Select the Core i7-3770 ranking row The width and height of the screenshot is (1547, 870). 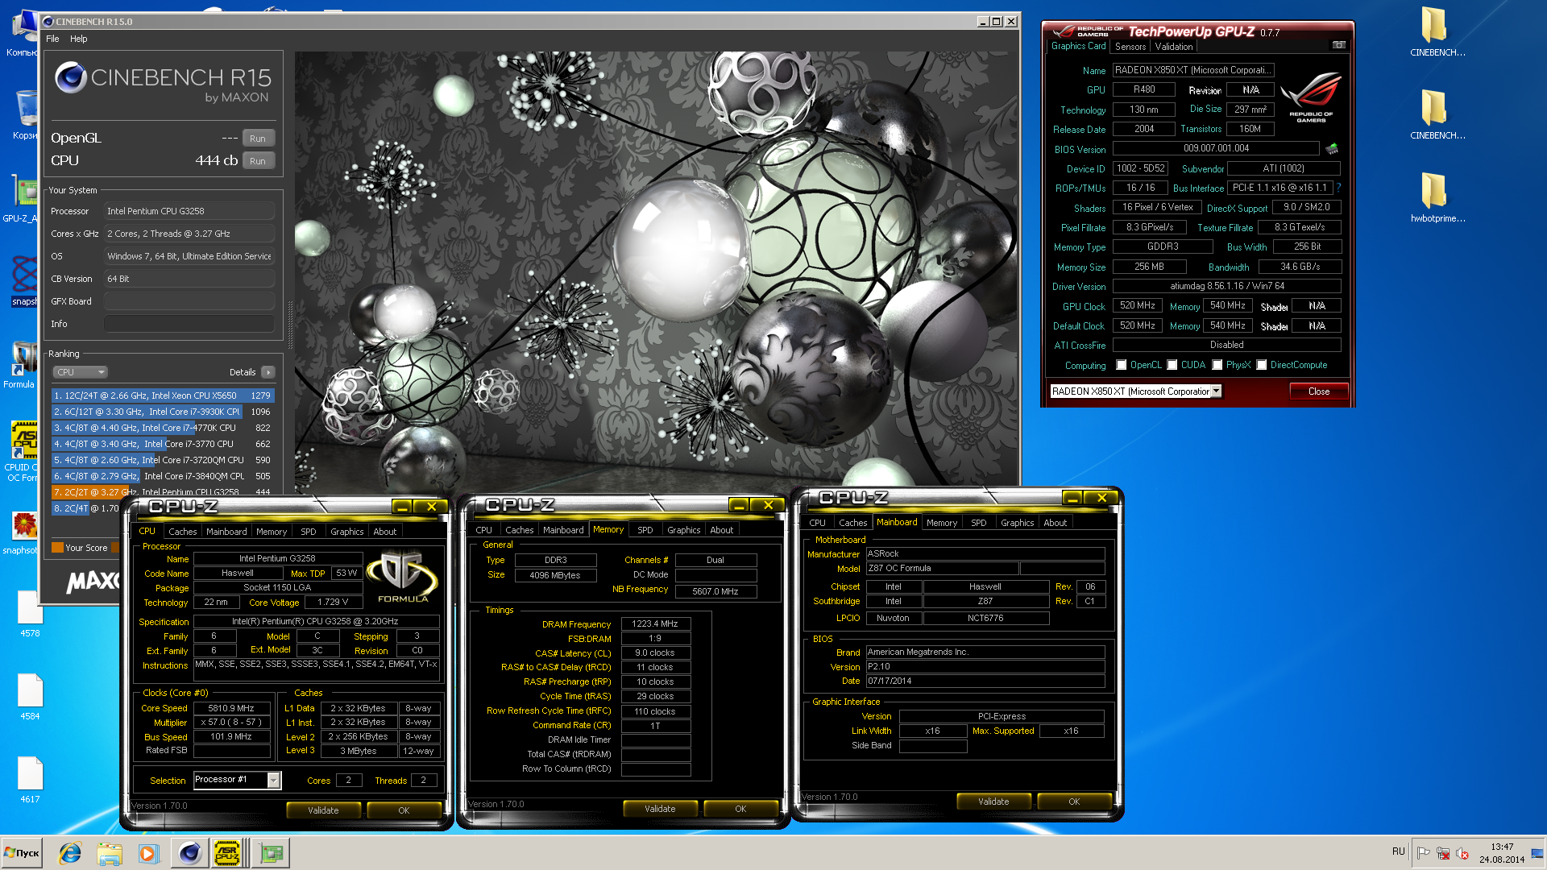click(163, 444)
